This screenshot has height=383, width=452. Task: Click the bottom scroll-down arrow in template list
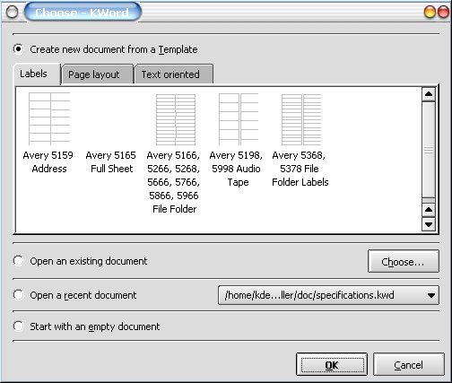click(x=429, y=224)
